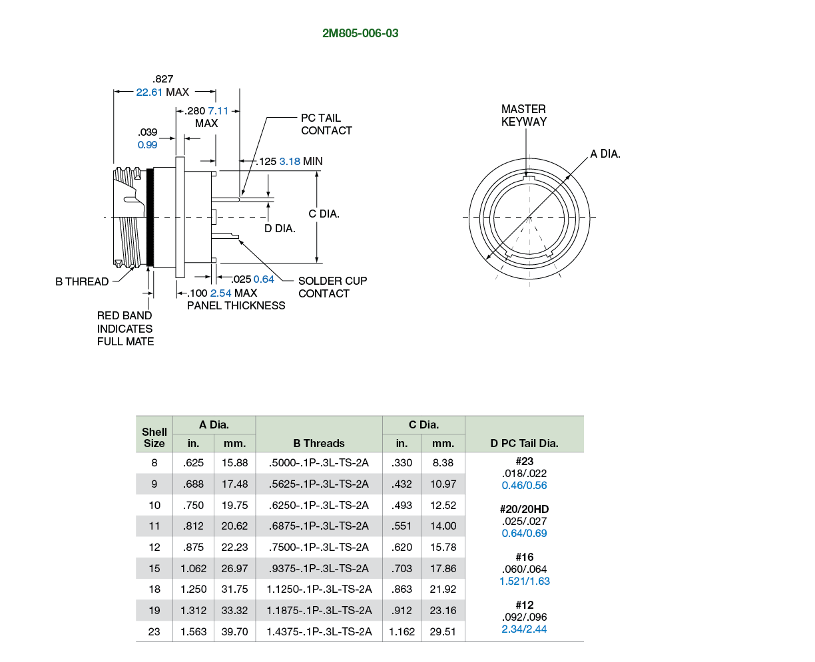This screenshot has height=662, width=815.
Task: Click the RED BAND INDICATES FULL MATE note
Action: pyautogui.click(x=125, y=329)
